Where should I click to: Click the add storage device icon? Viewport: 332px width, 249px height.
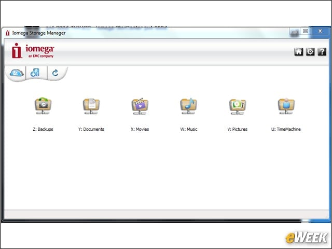(35, 73)
